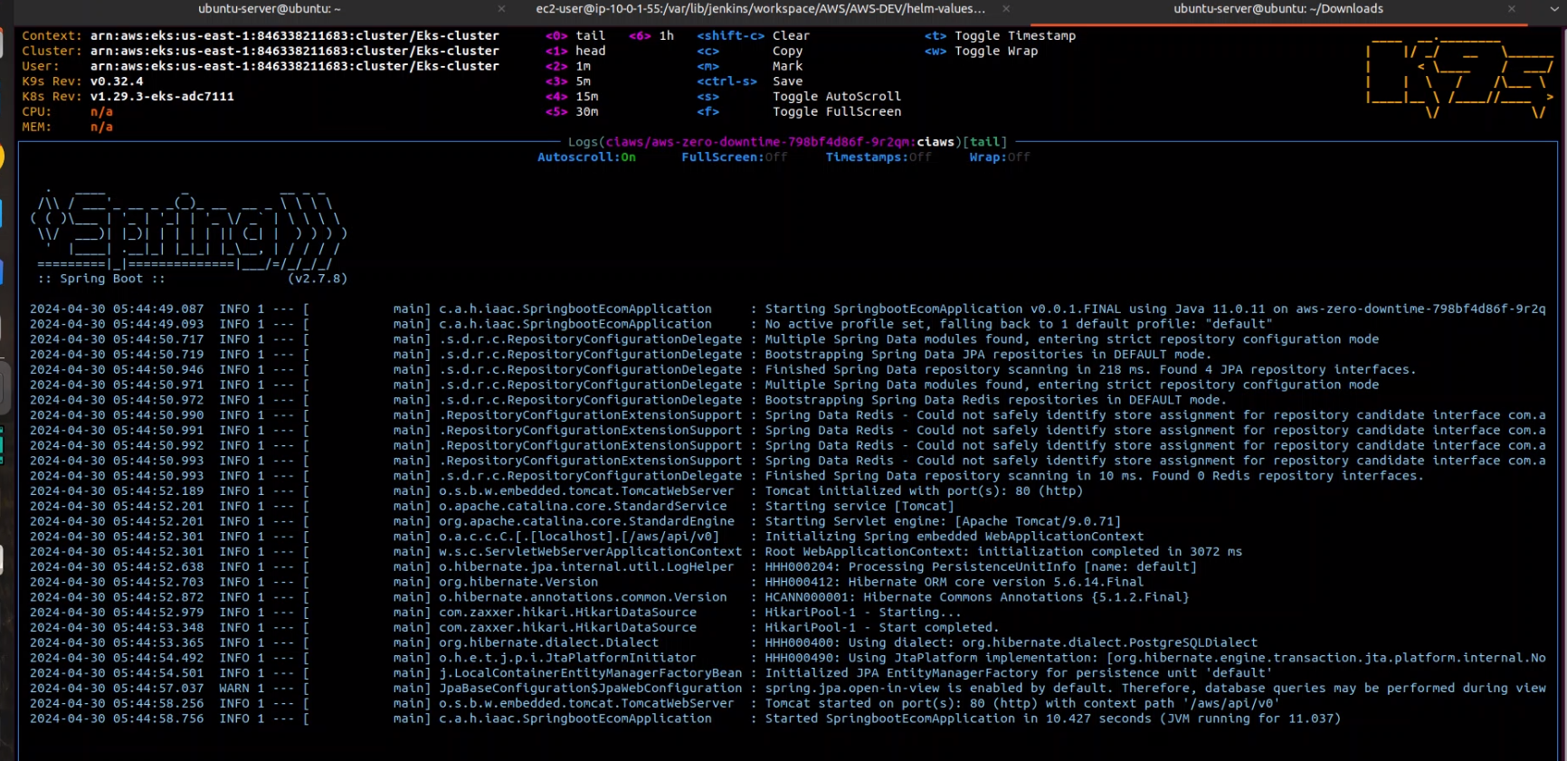
Task: Click the 'Tomcat started on port(s): 80' log line
Action: click(x=655, y=704)
